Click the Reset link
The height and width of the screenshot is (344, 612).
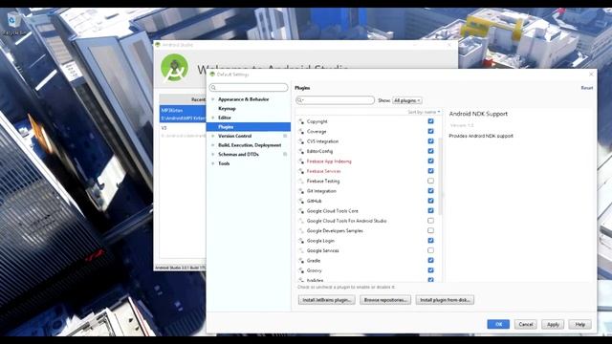(586, 88)
